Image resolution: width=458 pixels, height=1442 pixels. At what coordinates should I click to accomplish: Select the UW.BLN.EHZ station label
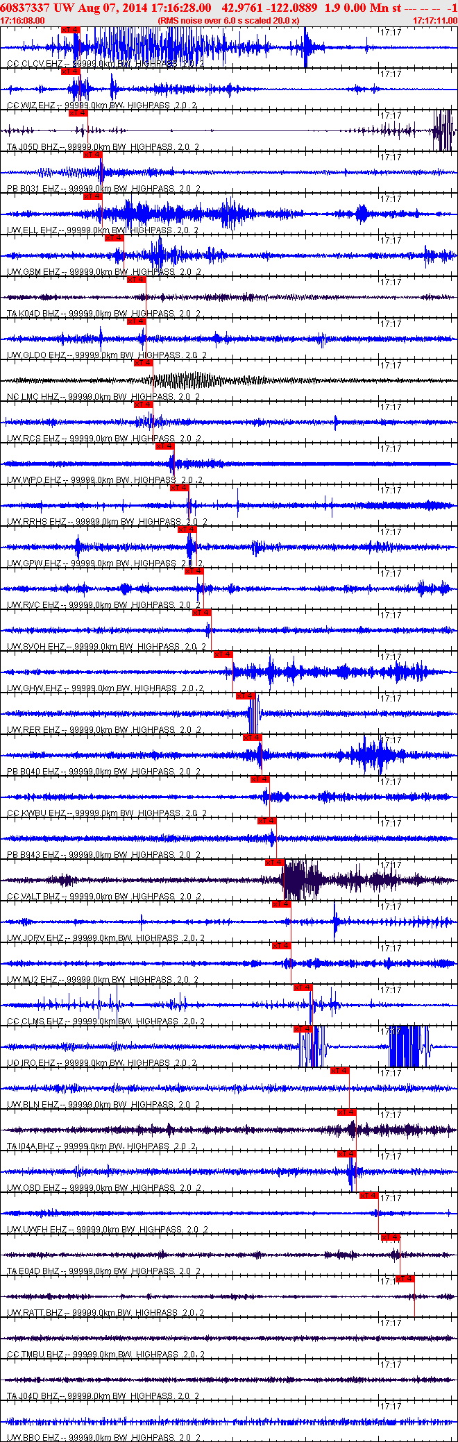[x=104, y=1105]
